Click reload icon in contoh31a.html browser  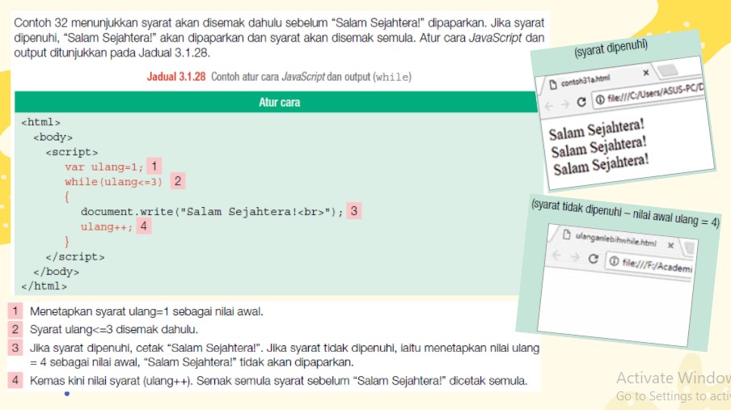tap(581, 102)
